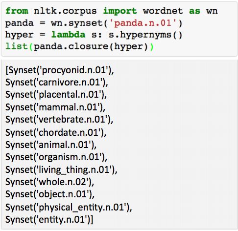Click the 'from' keyword in the code
This screenshot has height=231, width=238.
(17, 11)
